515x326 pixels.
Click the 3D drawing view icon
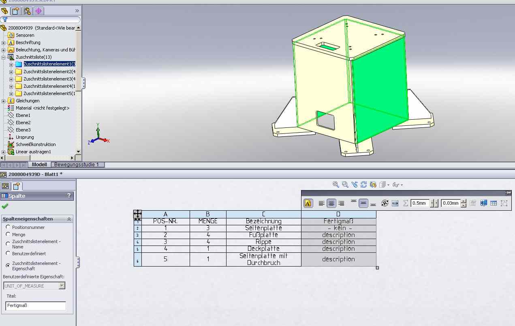[373, 184]
